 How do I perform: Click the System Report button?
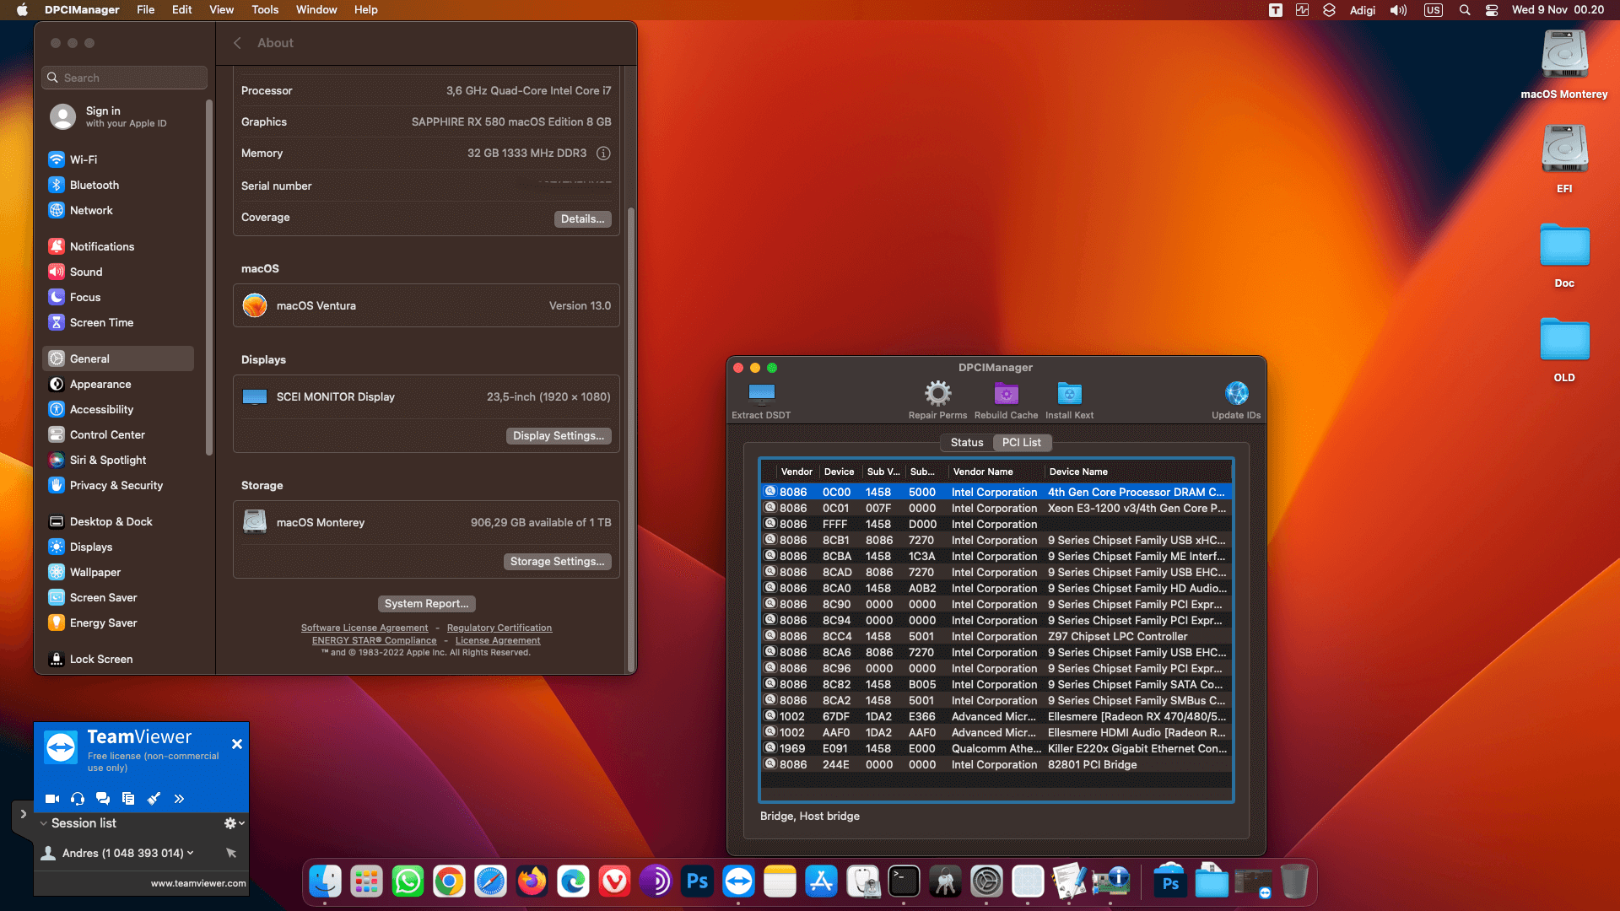[426, 603]
